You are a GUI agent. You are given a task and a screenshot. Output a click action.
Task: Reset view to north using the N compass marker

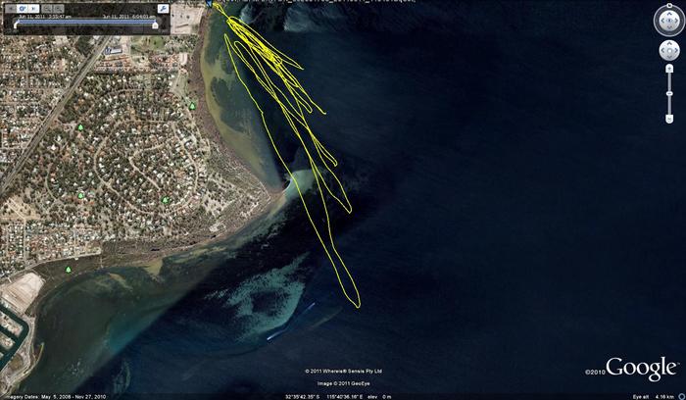(x=668, y=6)
